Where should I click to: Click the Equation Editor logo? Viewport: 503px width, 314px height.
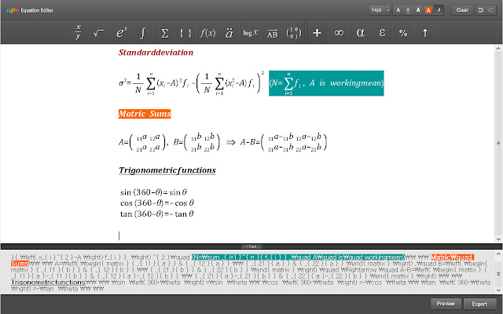pos(30,10)
